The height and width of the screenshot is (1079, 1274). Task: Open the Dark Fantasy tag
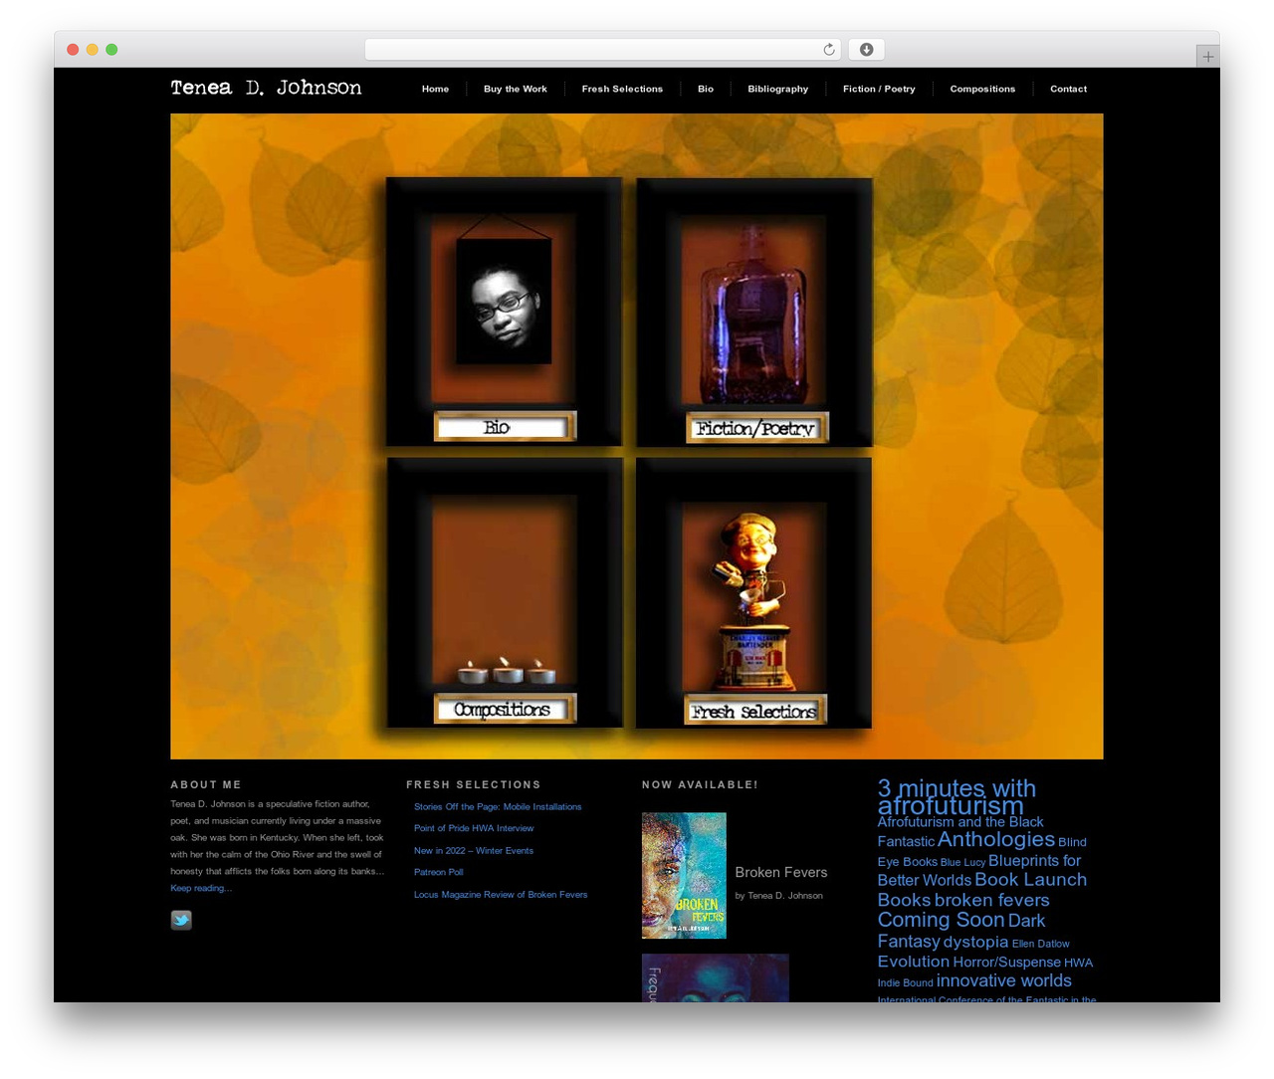pos(961,931)
